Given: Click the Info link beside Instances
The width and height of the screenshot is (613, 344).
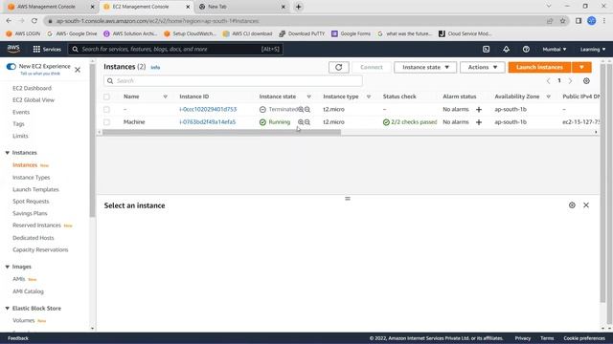Looking at the screenshot, I should coord(155,68).
